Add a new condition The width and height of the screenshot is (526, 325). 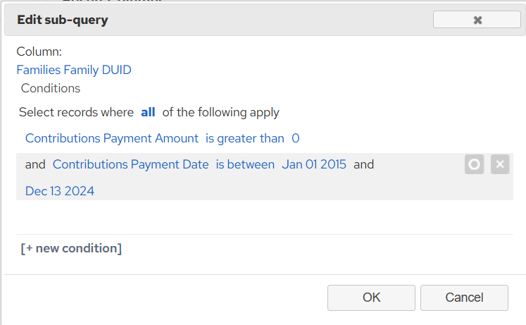click(71, 248)
